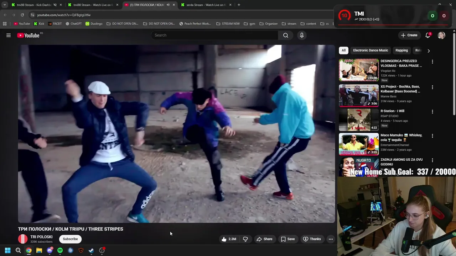This screenshot has height=256, width=456.
Task: Subscribe to TRI POLOSKI channel
Action: click(70, 239)
